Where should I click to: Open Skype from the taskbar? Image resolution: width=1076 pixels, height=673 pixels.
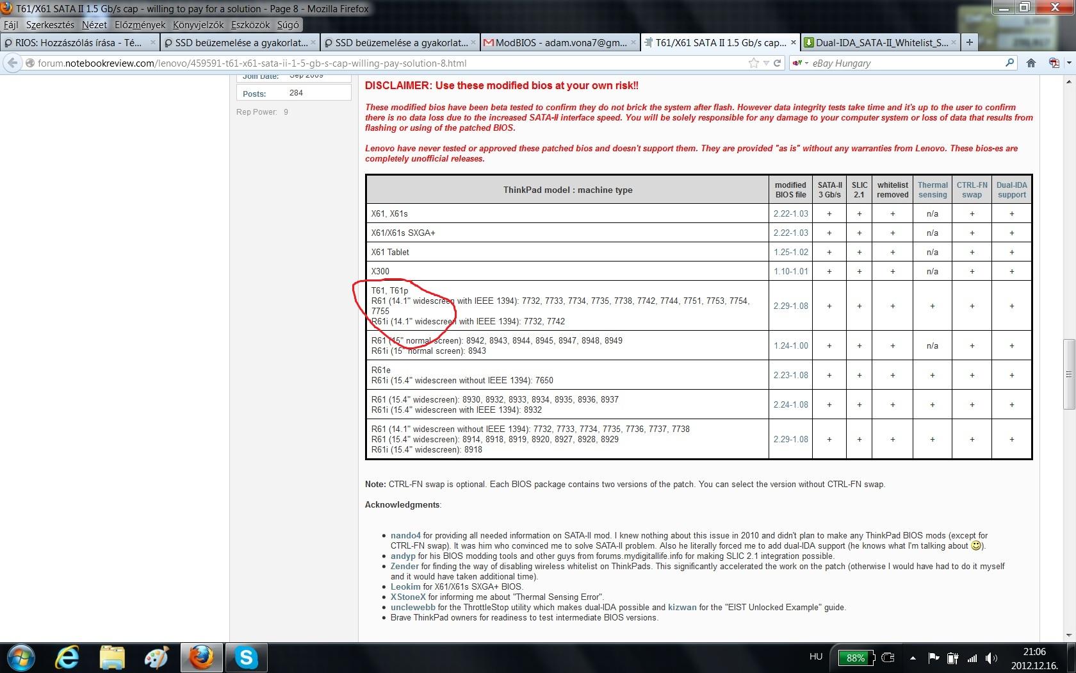pos(246,658)
